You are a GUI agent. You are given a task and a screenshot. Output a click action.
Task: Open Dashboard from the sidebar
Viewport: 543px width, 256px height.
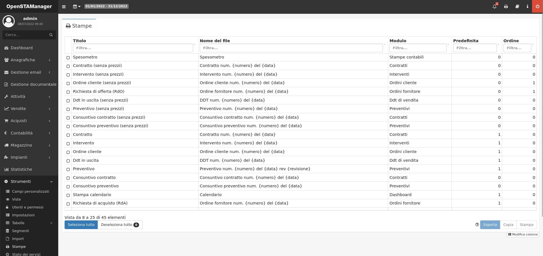pyautogui.click(x=22, y=48)
